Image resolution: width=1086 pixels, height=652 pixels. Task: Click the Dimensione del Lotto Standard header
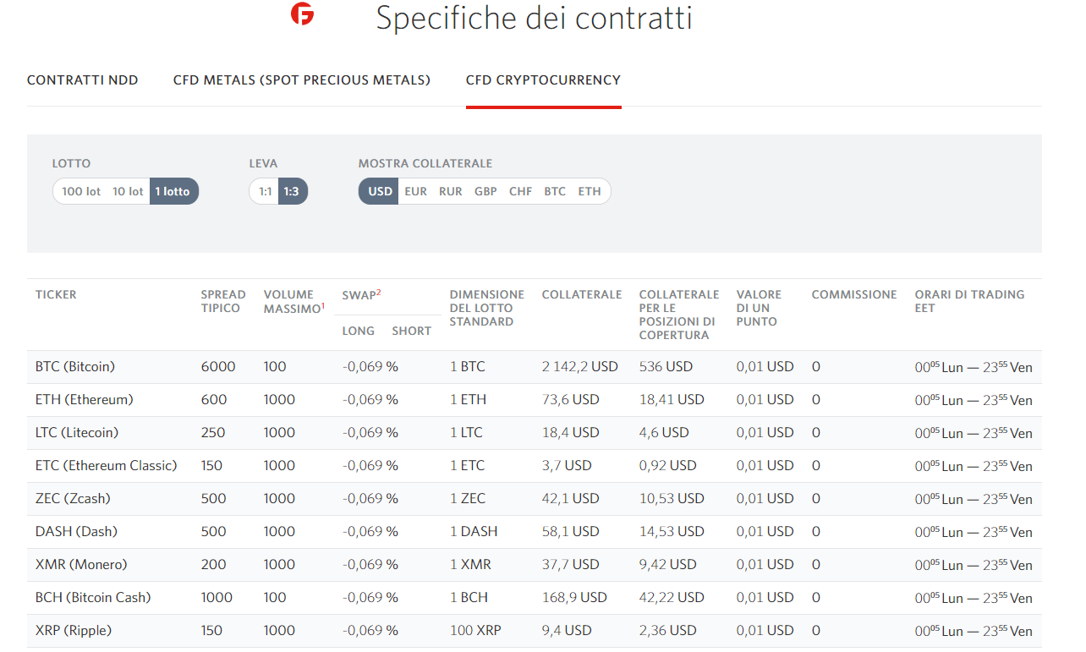pyautogui.click(x=487, y=308)
